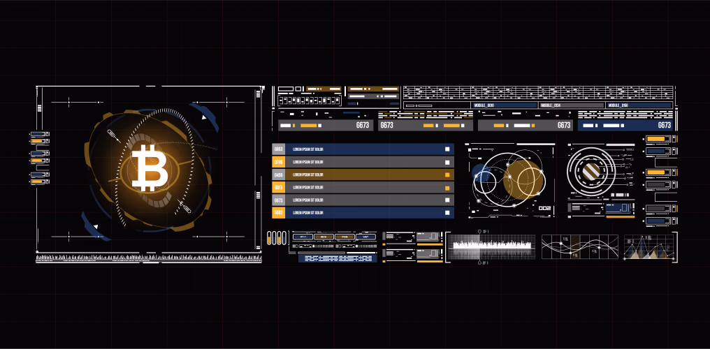Adjust the vertical orange level sliders
This screenshot has width=710, height=349.
[277, 238]
